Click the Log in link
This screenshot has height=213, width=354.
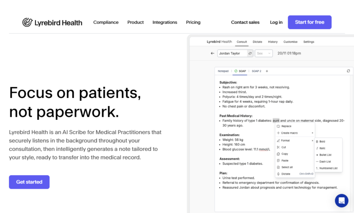(276, 22)
